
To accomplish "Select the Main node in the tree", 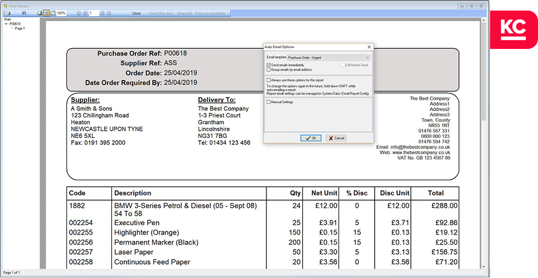I will pos(8,19).
